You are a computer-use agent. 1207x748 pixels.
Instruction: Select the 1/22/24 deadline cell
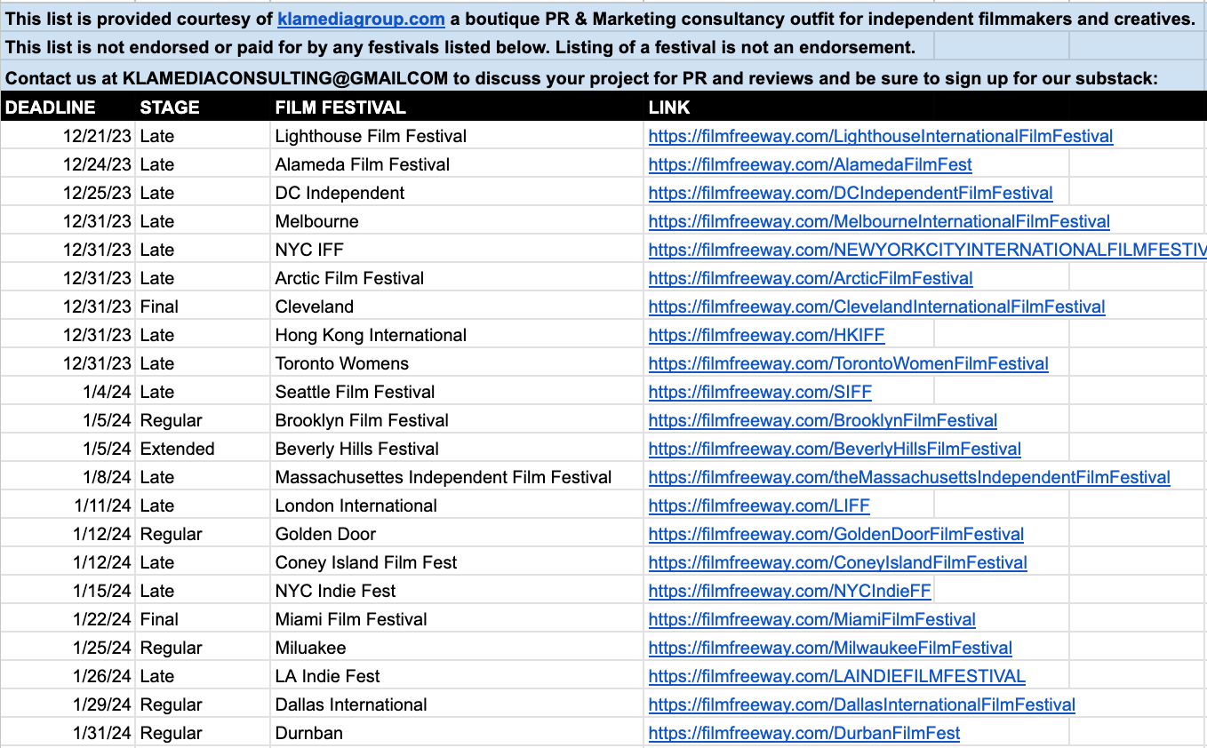pos(68,619)
